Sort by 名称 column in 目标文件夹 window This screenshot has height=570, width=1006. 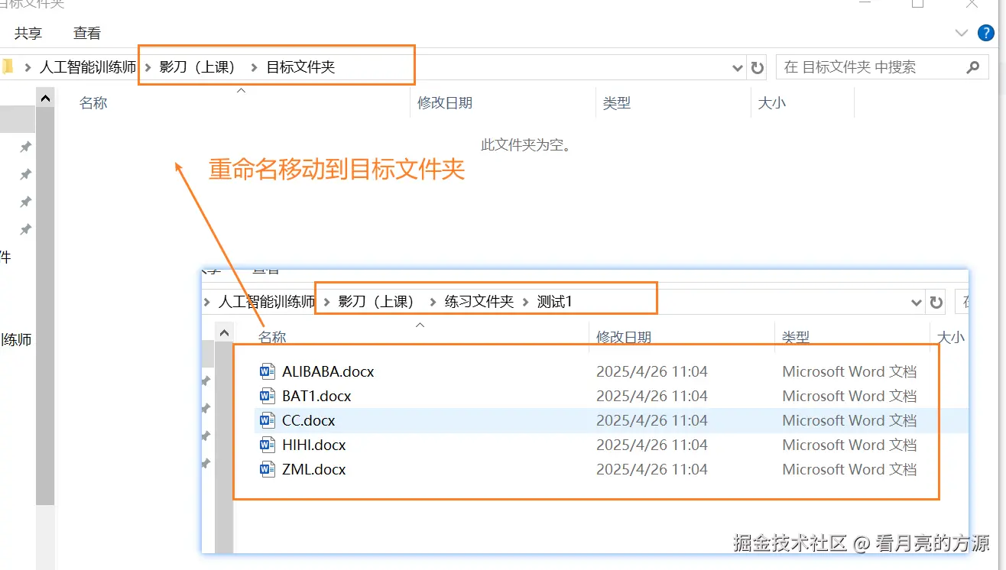point(93,103)
